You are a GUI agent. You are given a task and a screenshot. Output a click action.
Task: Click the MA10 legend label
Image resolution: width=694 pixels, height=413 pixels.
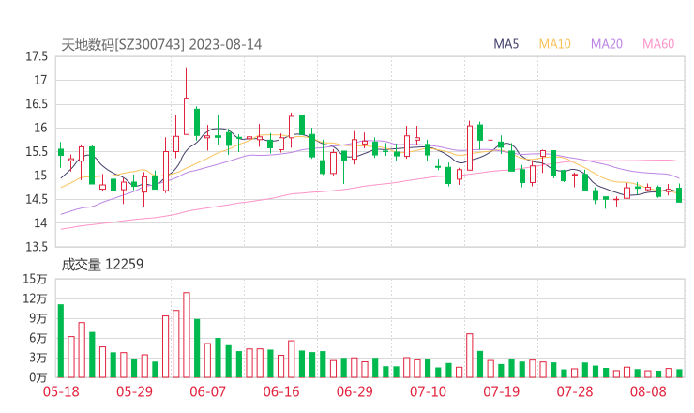click(554, 44)
